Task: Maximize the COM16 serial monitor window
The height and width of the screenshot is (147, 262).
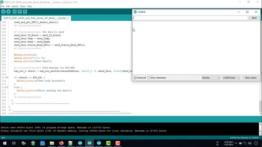Action: [x=247, y=12]
